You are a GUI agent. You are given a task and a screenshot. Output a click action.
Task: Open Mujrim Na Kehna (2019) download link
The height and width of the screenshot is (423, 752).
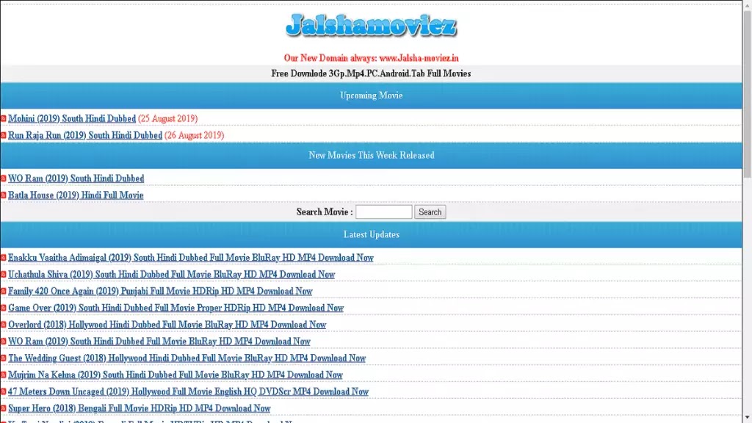175,375
